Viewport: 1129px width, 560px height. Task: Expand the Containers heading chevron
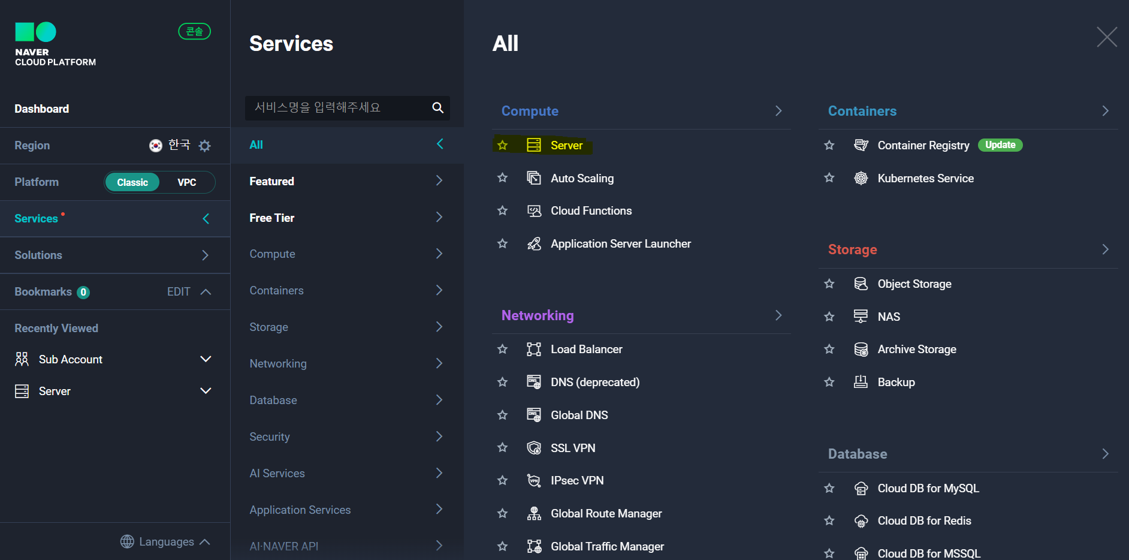(x=1105, y=111)
